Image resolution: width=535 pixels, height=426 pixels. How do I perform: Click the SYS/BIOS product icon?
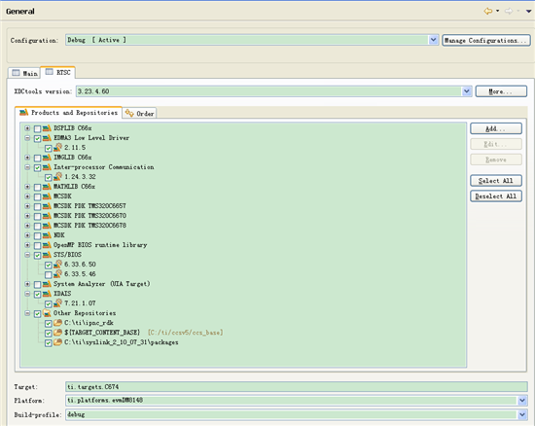tap(47, 255)
